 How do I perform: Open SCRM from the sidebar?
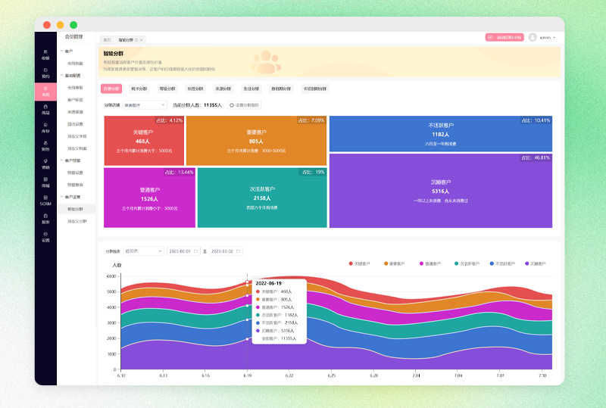click(x=45, y=200)
